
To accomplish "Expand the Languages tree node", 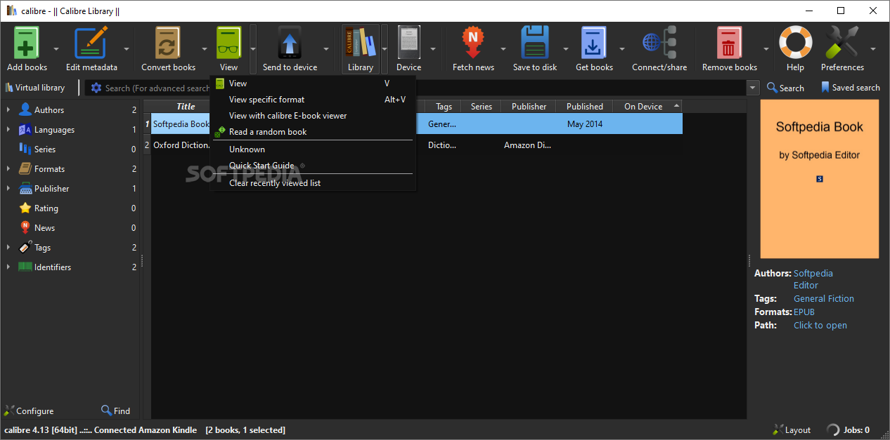I will [8, 130].
